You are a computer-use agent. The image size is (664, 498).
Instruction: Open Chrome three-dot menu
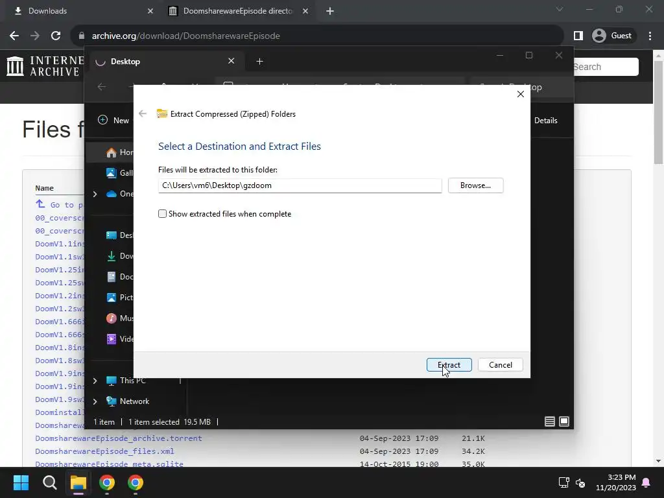(650, 36)
